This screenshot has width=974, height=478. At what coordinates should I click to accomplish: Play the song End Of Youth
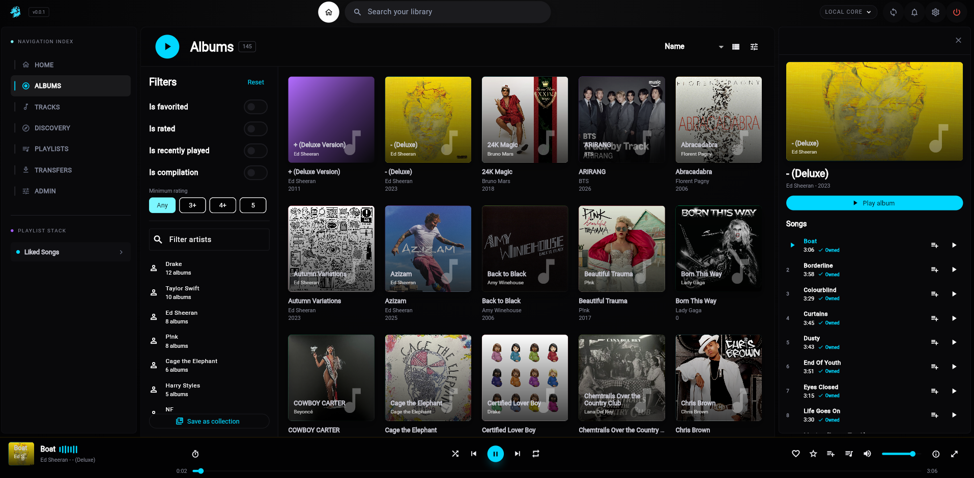(954, 367)
